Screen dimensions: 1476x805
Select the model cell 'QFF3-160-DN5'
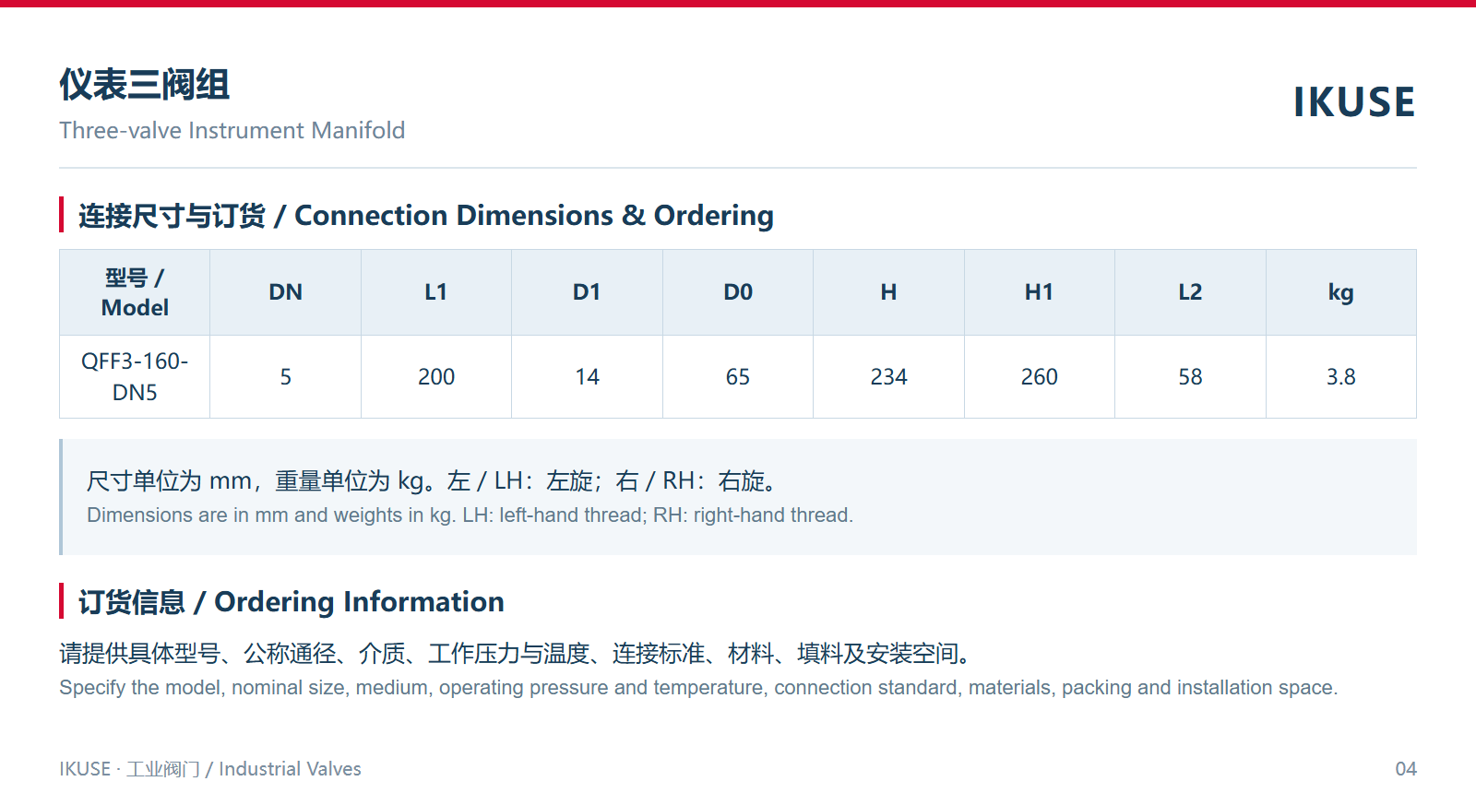tap(135, 376)
